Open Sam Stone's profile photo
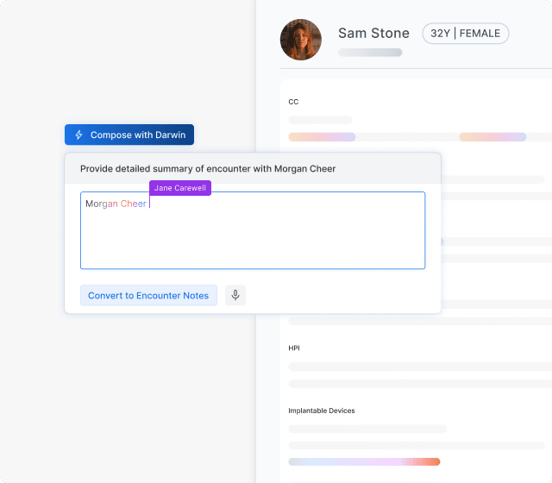The width and height of the screenshot is (552, 483). pyautogui.click(x=301, y=40)
